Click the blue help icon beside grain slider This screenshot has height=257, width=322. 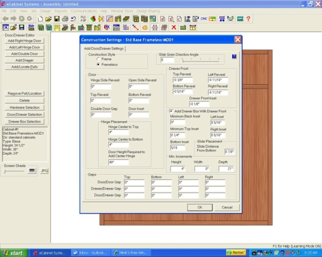234,57
